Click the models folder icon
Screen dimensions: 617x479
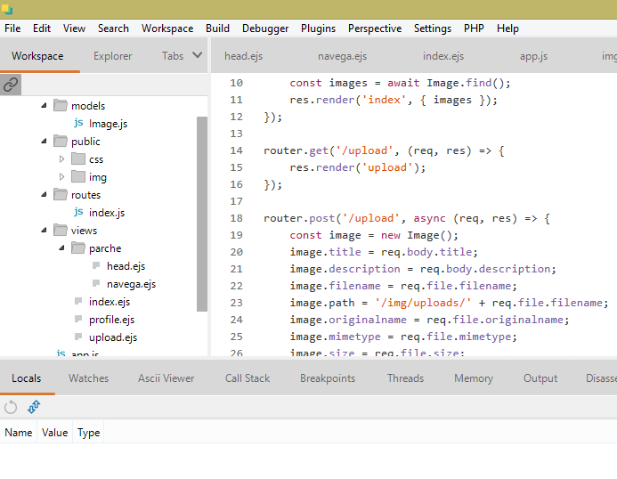(x=61, y=106)
